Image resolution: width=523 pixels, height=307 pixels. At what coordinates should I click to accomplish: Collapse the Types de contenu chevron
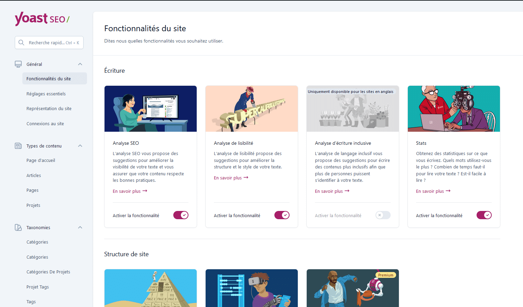click(x=80, y=146)
